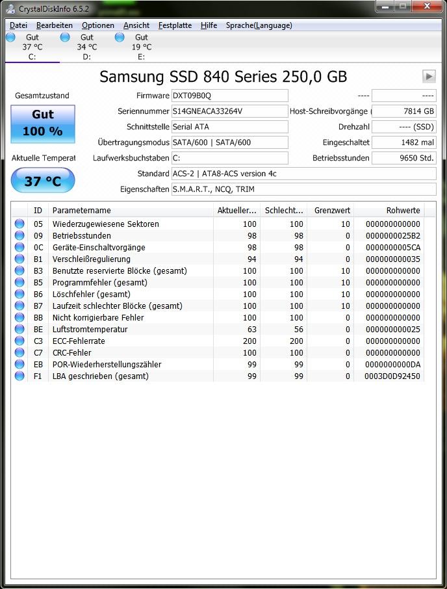Viewport: 447px width, 589px height.
Task: Select raw value 0003D0D92450
Action: (x=392, y=376)
